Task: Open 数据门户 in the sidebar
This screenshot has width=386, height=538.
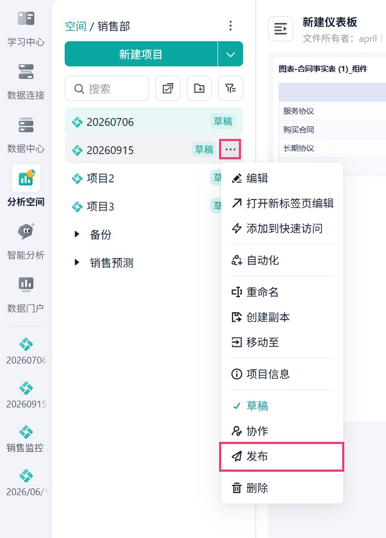Action: [26, 295]
